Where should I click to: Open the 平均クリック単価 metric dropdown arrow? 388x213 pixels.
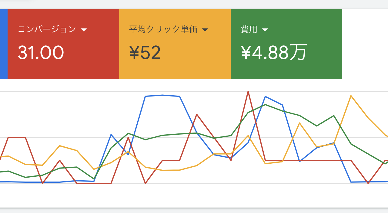tap(205, 30)
